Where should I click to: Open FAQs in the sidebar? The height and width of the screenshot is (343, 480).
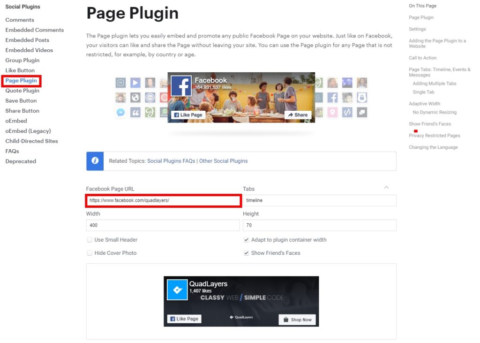pyautogui.click(x=12, y=152)
